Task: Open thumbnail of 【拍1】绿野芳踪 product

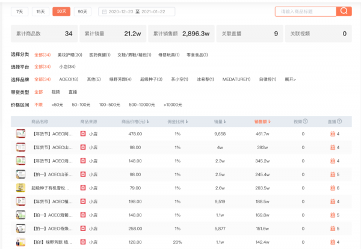Action: point(20,242)
